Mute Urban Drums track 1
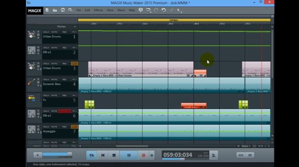The height and width of the screenshot is (167, 299). tap(54, 32)
